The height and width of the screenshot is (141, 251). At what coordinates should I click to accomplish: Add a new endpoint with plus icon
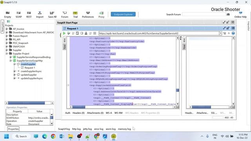point(229,33)
